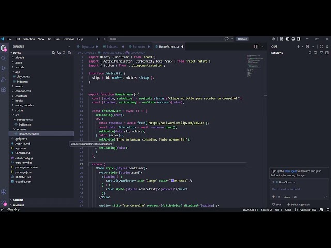Open the Explorer view in activity bar

pos(4,48)
